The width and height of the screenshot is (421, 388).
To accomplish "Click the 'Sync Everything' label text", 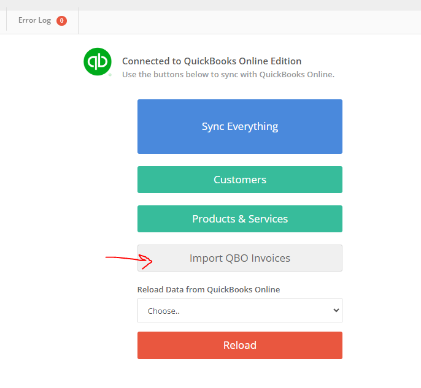I will point(240,126).
